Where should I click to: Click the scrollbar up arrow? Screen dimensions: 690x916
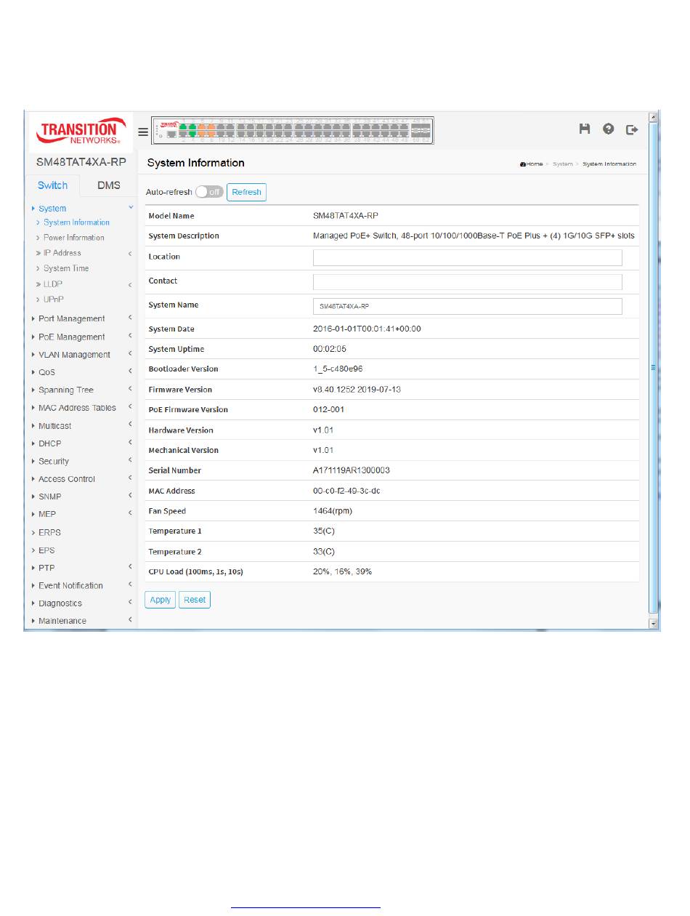point(653,116)
